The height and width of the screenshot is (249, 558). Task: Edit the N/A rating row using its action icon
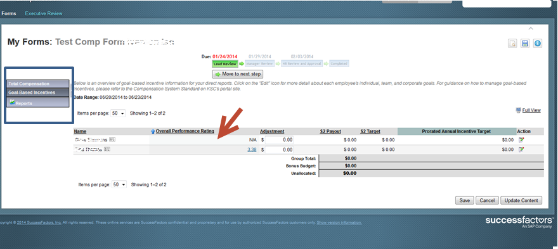click(521, 140)
